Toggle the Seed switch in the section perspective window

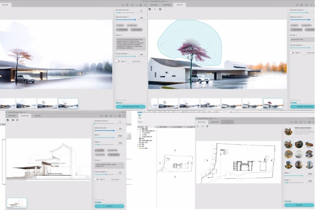(x=96, y=180)
